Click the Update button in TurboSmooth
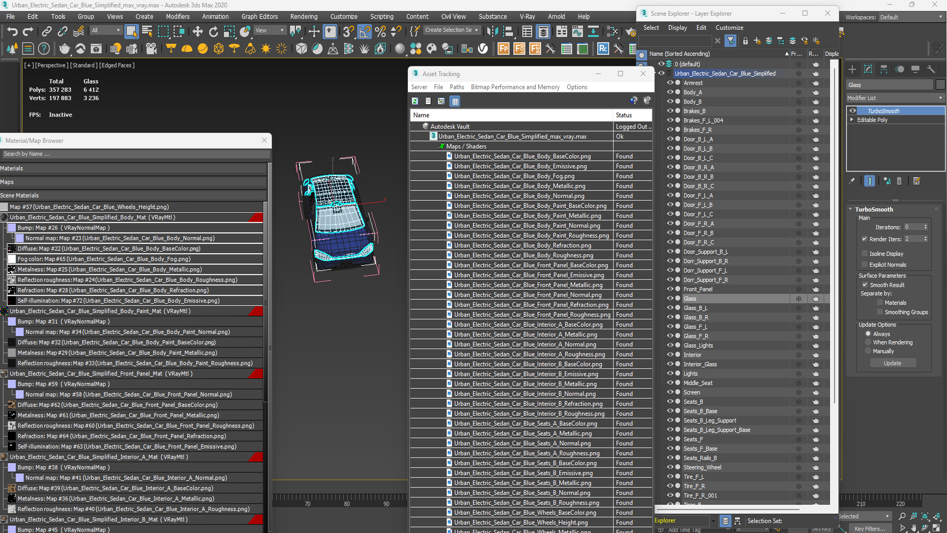947x533 pixels. pos(892,363)
